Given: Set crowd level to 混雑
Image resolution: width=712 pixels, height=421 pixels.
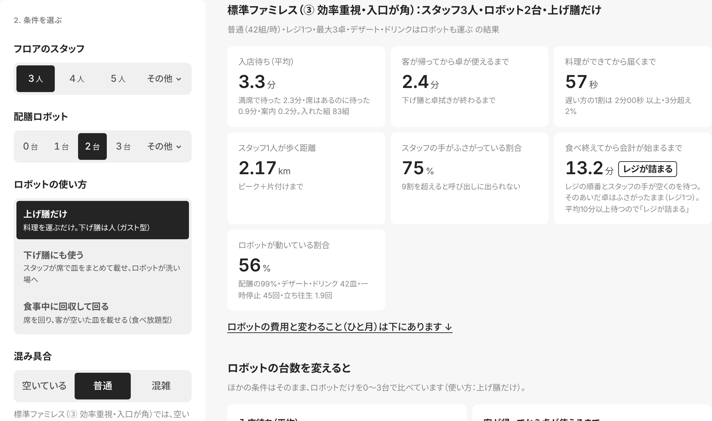Looking at the screenshot, I should (x=161, y=386).
